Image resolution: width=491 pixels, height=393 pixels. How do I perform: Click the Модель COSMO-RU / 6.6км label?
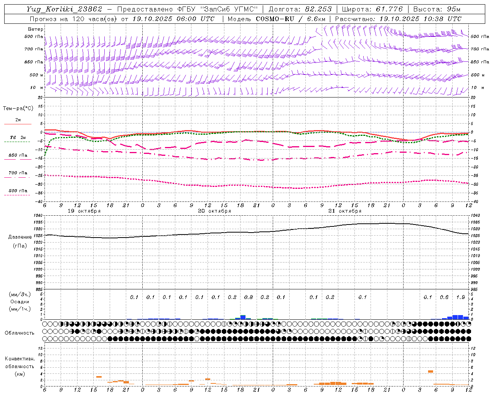pyautogui.click(x=276, y=19)
